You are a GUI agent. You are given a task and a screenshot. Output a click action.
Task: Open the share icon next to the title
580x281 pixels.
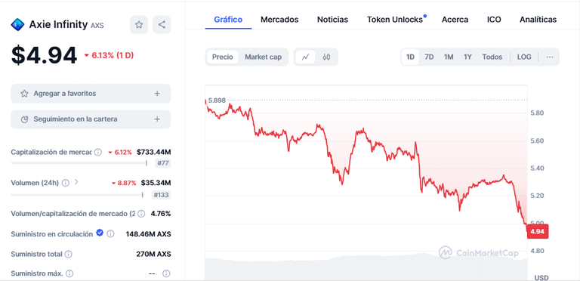tap(162, 25)
